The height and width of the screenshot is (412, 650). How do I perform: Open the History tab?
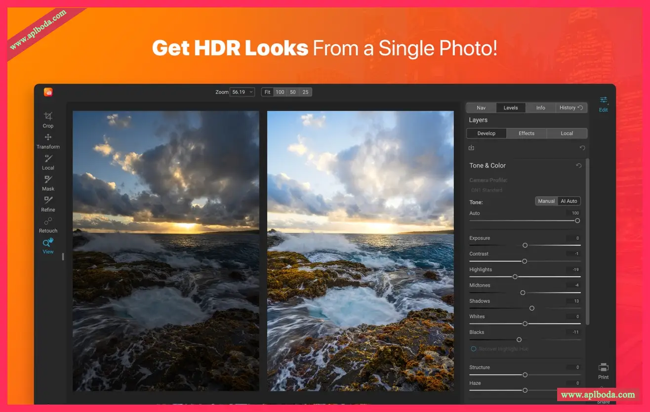(570, 108)
